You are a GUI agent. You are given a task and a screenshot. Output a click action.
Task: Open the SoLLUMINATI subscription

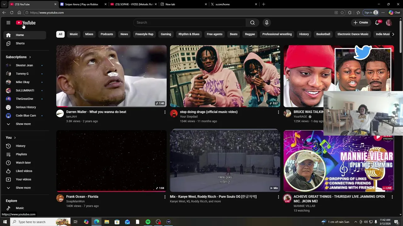tap(25, 90)
